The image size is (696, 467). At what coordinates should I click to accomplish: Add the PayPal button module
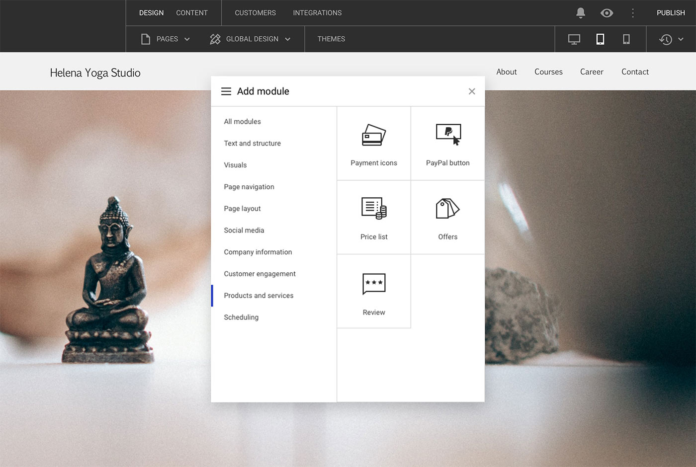(x=448, y=144)
